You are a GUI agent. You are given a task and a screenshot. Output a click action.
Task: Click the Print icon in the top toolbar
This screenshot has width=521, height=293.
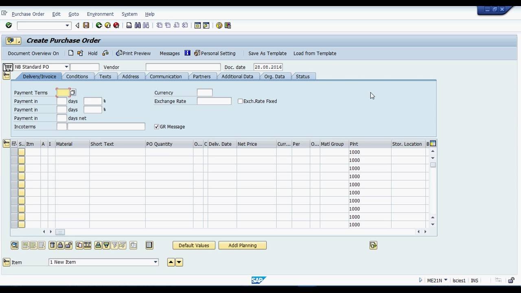pos(129,25)
